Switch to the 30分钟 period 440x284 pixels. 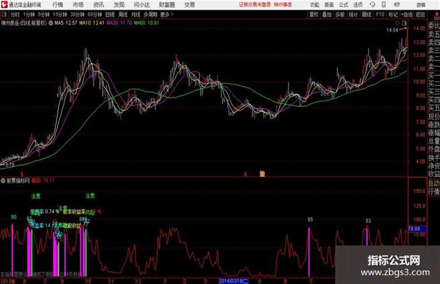pyautogui.click(x=77, y=14)
